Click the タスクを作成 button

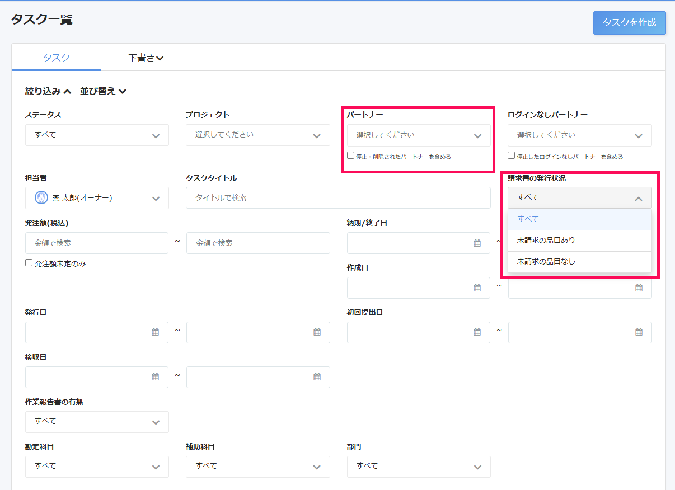(x=629, y=23)
